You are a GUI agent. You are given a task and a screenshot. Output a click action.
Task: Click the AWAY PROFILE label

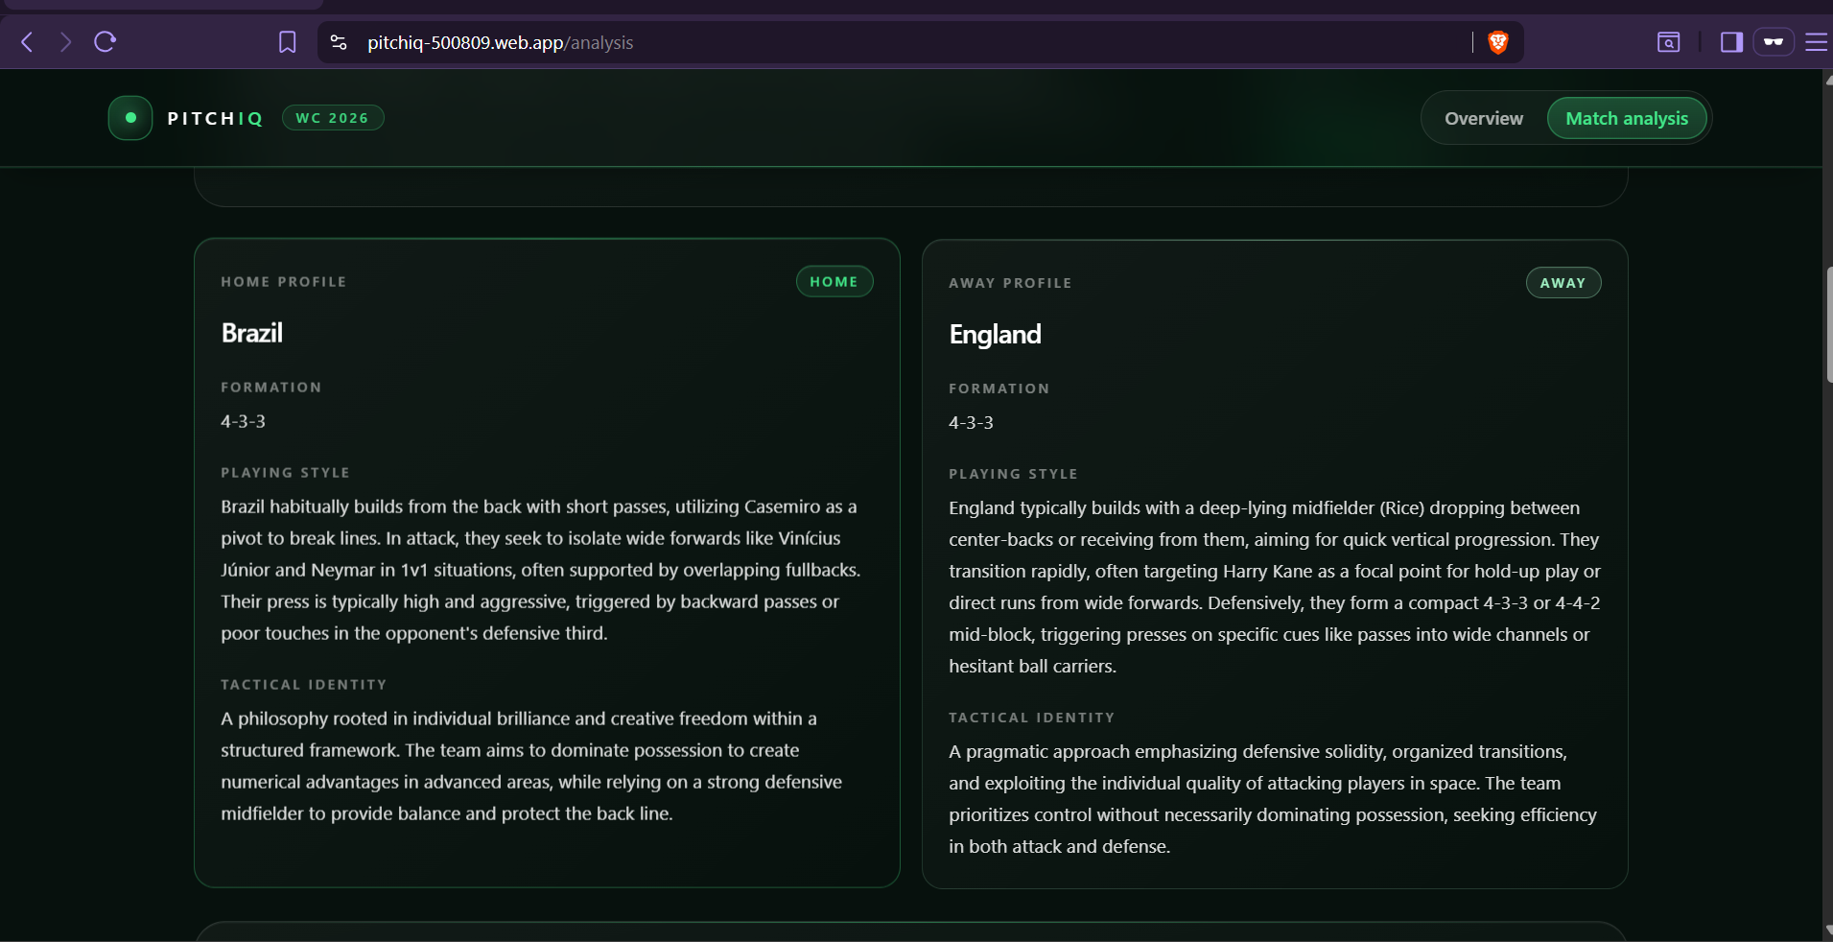[x=1010, y=283]
